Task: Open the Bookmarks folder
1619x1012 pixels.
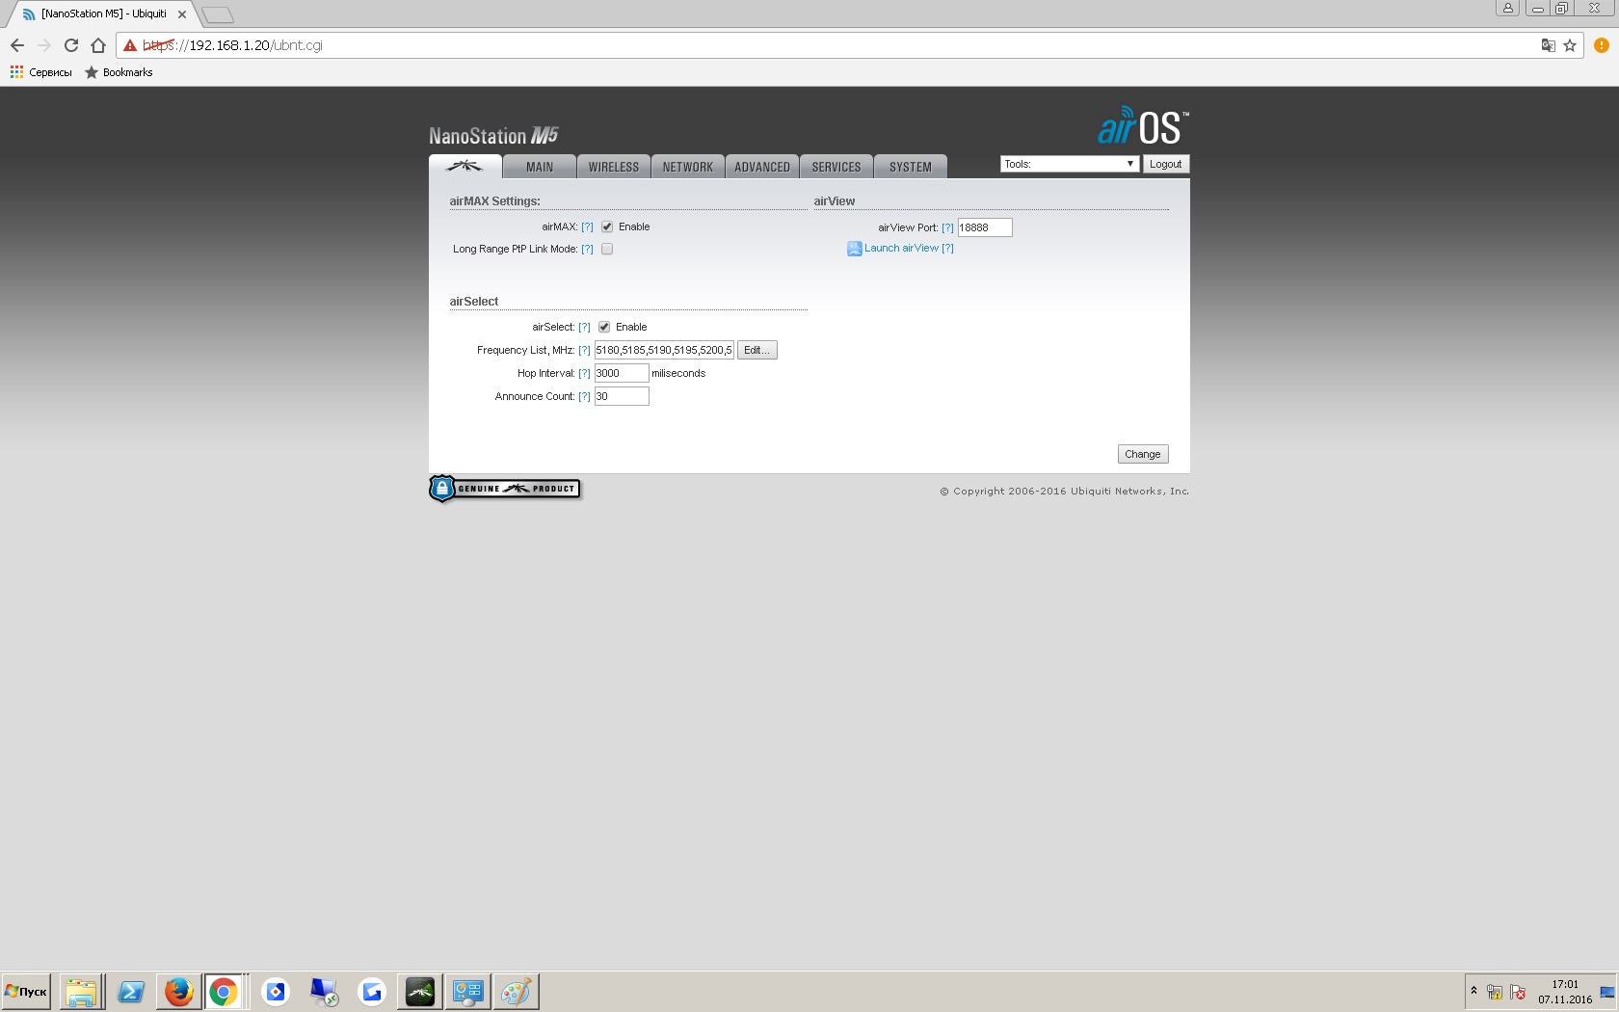Action: click(119, 72)
